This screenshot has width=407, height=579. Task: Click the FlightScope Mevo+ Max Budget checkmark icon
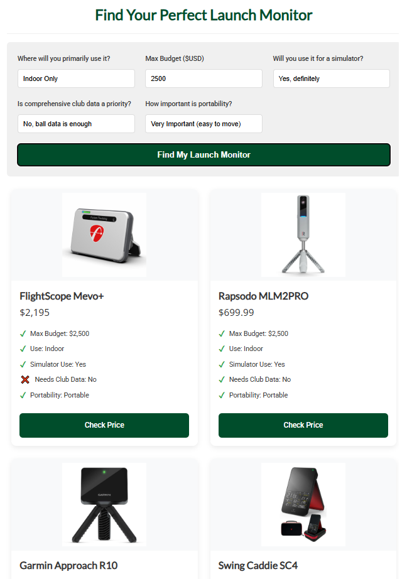(x=23, y=334)
